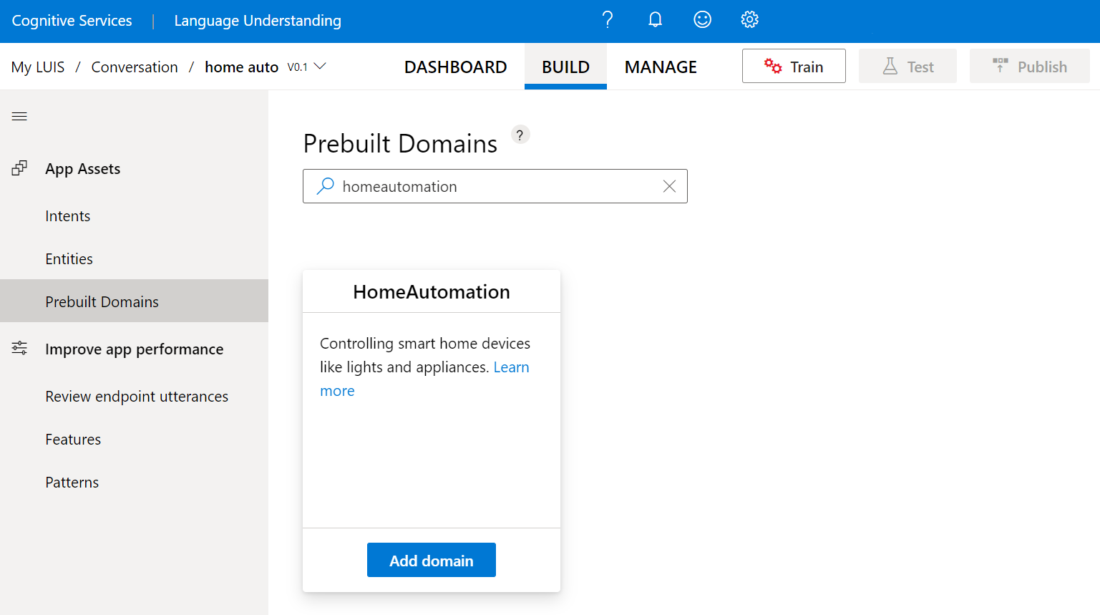The image size is (1100, 615).
Task: Open the Entities section
Action: pos(69,258)
